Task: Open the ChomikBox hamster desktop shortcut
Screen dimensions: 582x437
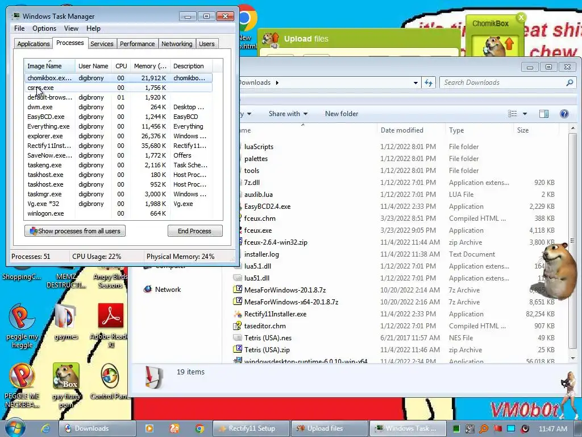Action: tap(66, 385)
